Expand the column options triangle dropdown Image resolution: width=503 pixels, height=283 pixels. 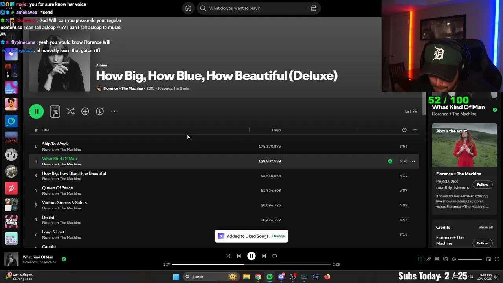pos(415,130)
